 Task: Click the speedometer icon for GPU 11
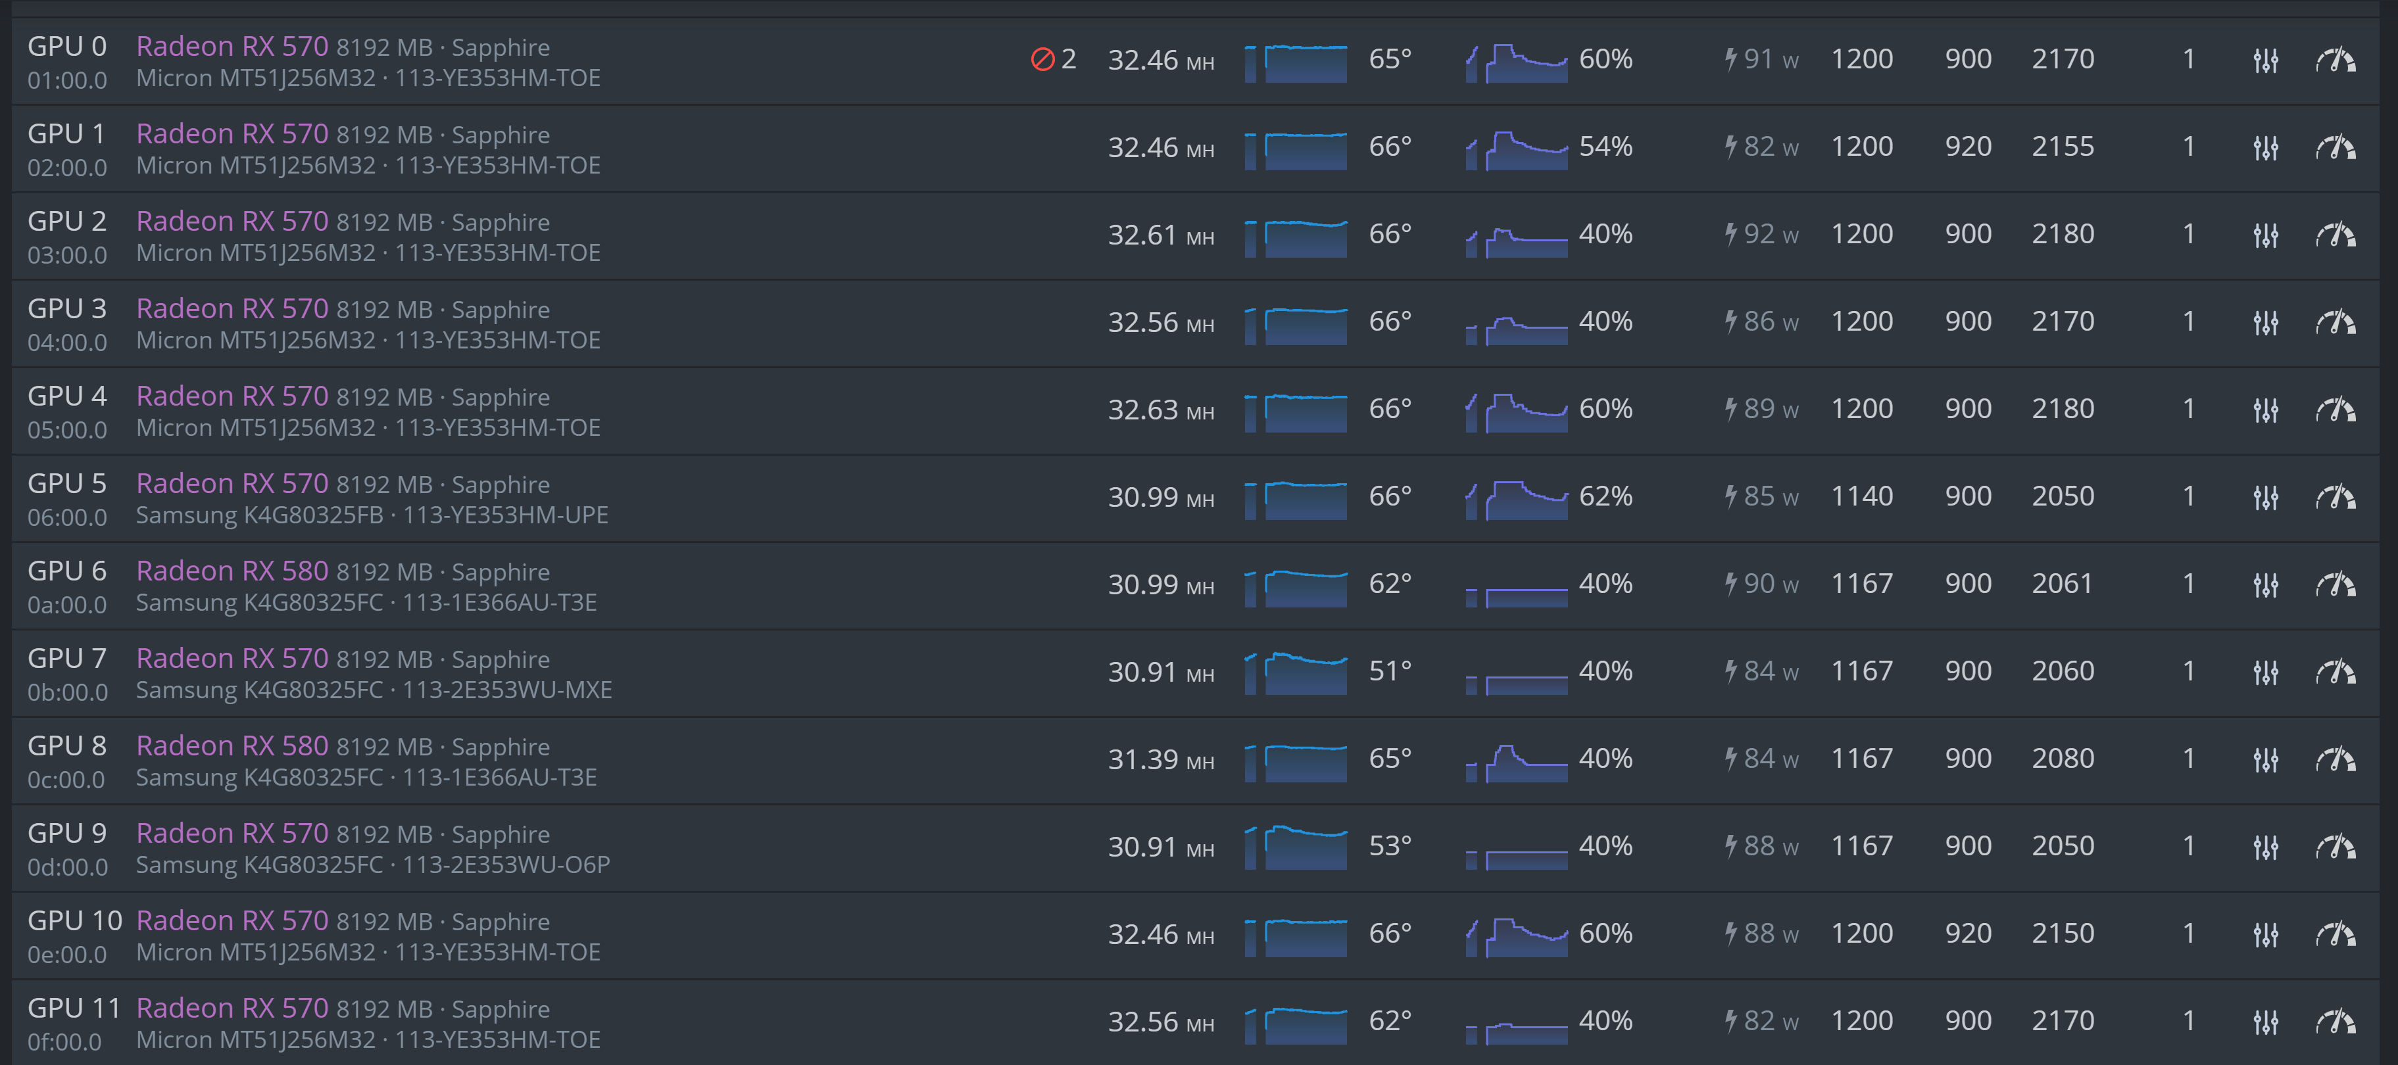coord(2336,1023)
